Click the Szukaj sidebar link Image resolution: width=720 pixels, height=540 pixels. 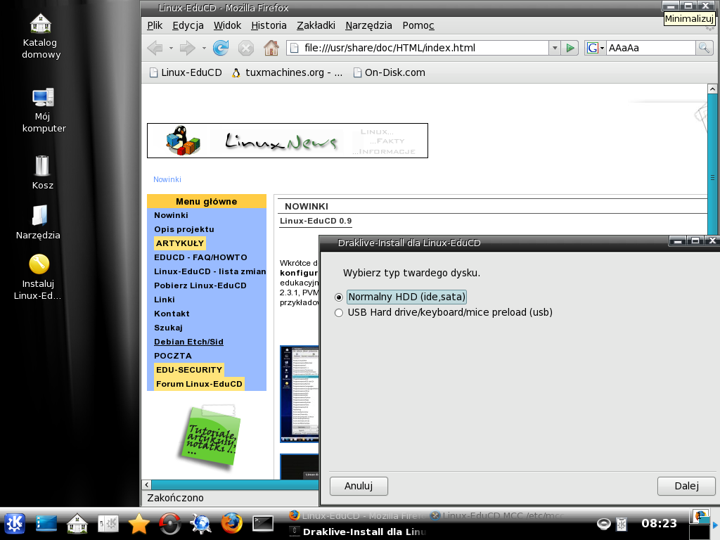168,328
